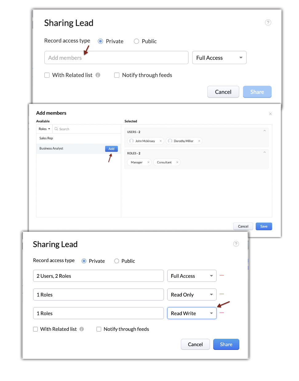Open the Roles filter dropdown
299x381 pixels.
click(44, 129)
